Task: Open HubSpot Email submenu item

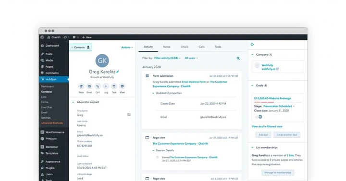Action: (44, 112)
